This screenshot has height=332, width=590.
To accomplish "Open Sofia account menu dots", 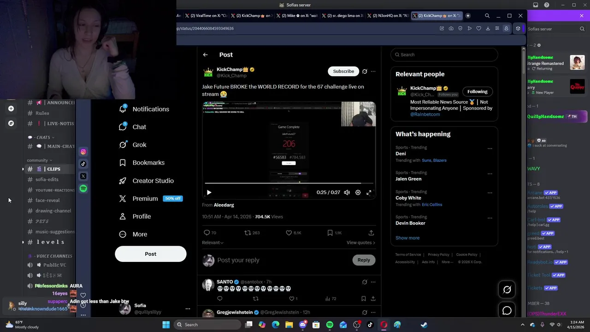I will tap(188, 308).
